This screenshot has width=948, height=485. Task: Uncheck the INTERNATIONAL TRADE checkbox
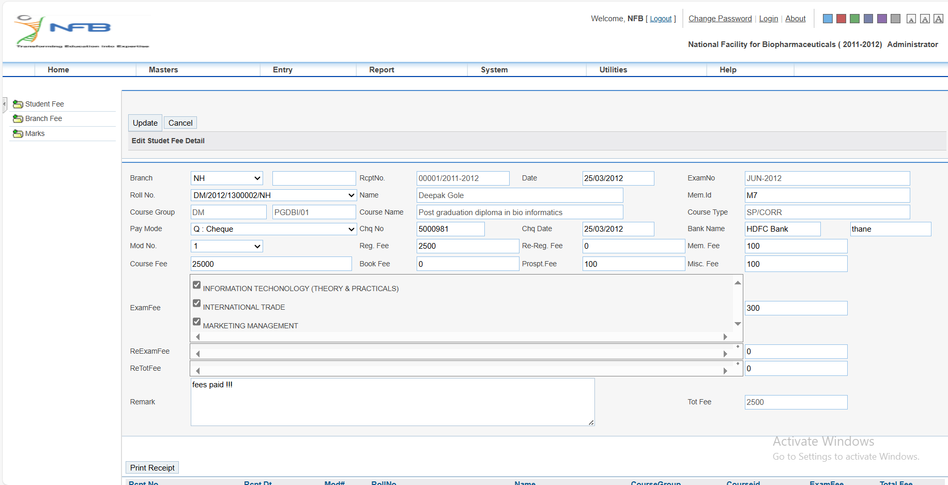[x=196, y=303]
